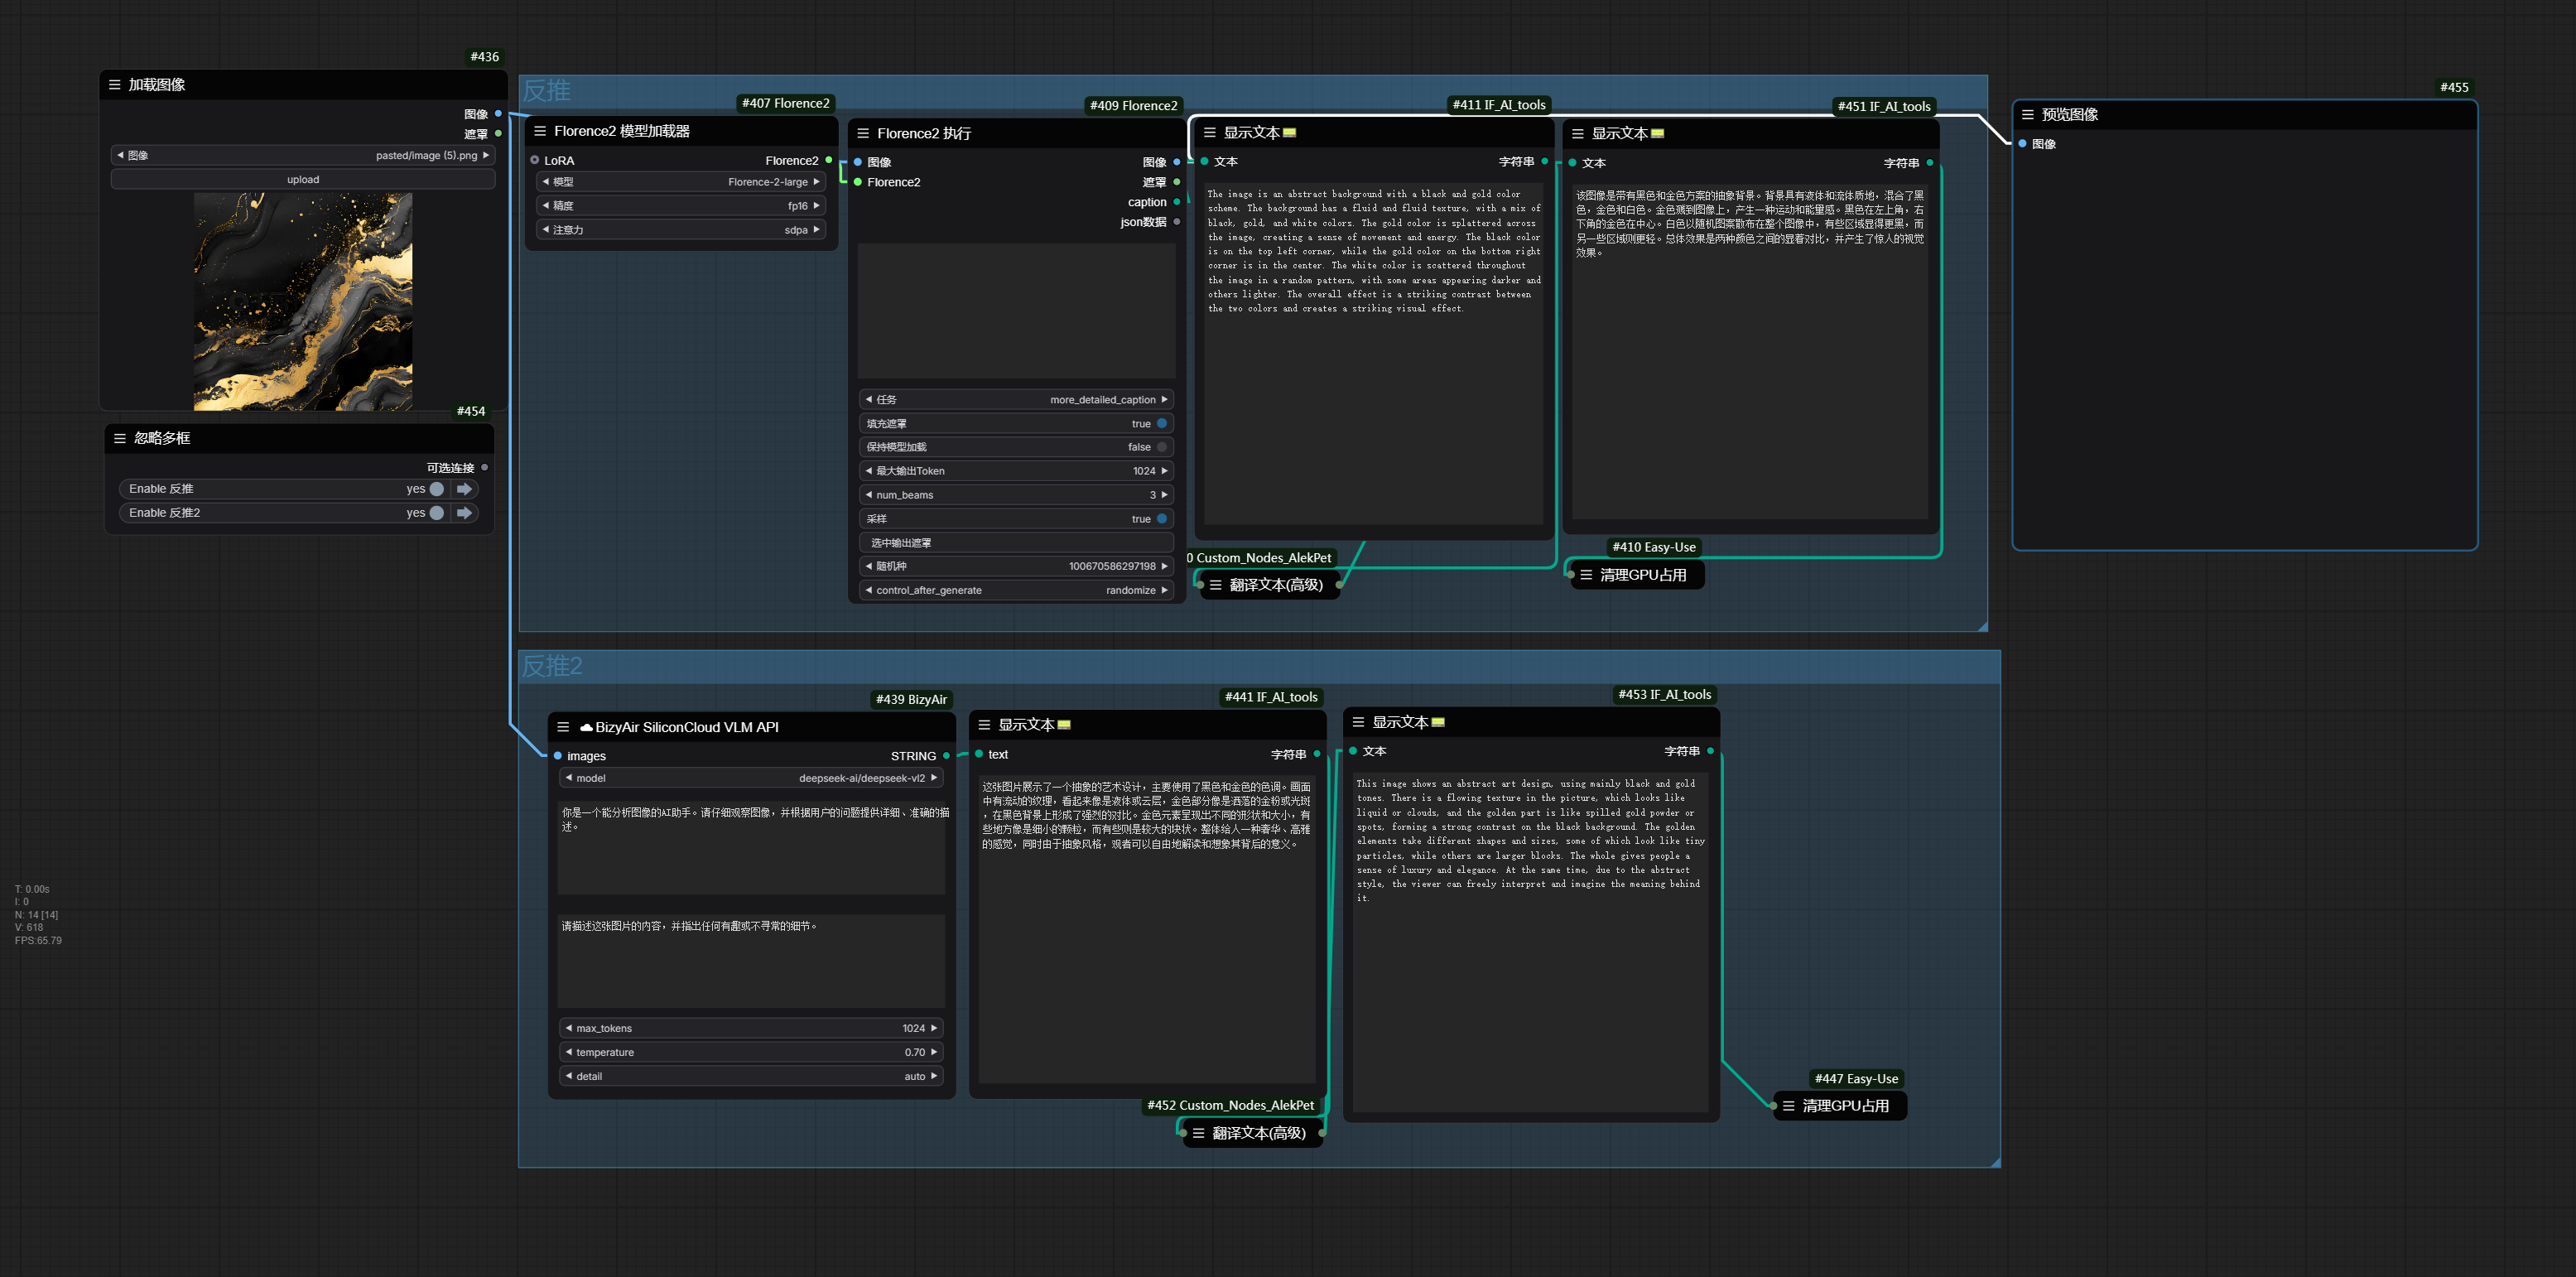Click the arrow icon beside Enable 反推2
The width and height of the screenshot is (2576, 1277).
(x=464, y=513)
